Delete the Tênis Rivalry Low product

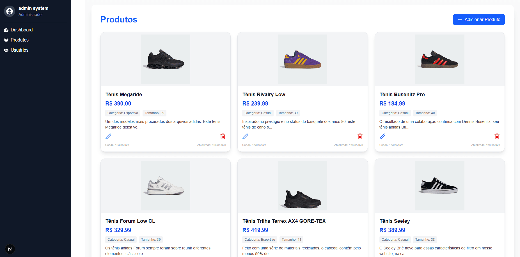click(x=360, y=136)
